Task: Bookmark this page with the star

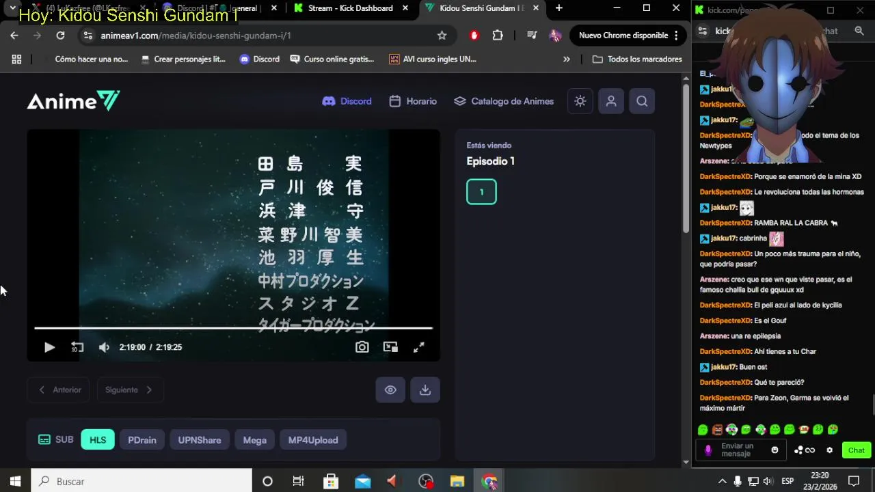Action: point(442,36)
